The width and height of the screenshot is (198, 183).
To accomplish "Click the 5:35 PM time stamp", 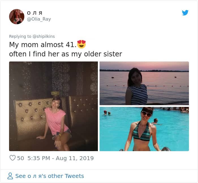I will pos(39,158).
